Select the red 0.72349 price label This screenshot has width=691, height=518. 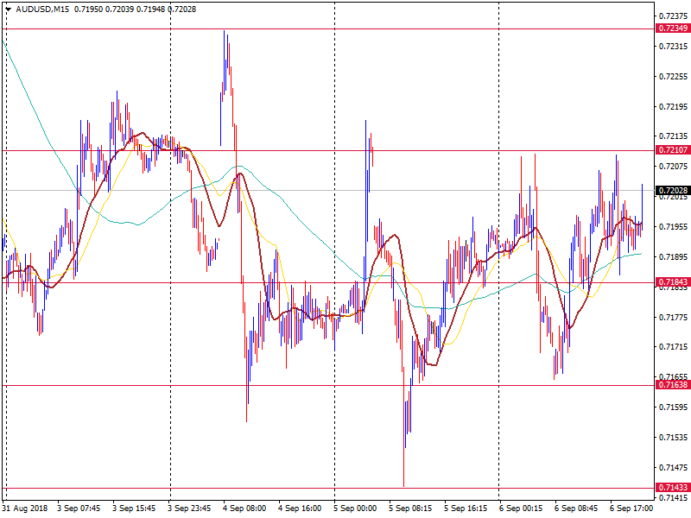tap(672, 28)
